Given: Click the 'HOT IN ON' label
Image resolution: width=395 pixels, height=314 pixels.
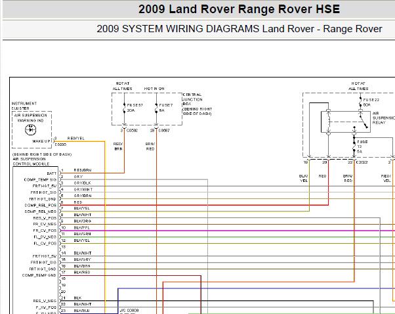Looking at the screenshot, I should (154, 89).
